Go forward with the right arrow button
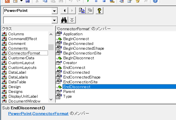This screenshot has height=120, width=176. tap(72, 11)
